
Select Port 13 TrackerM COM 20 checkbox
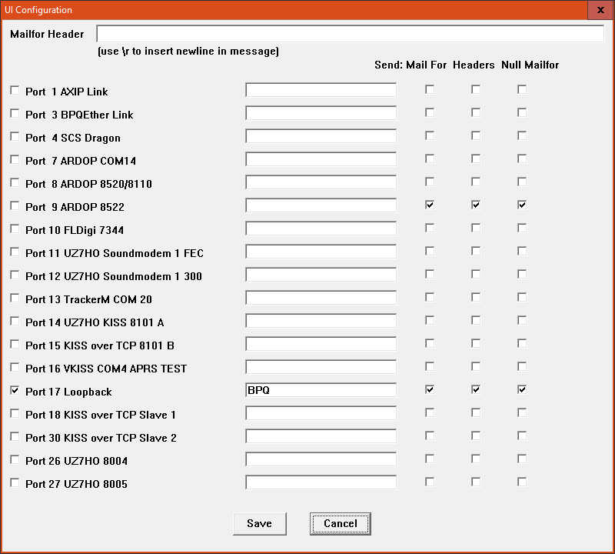point(15,299)
